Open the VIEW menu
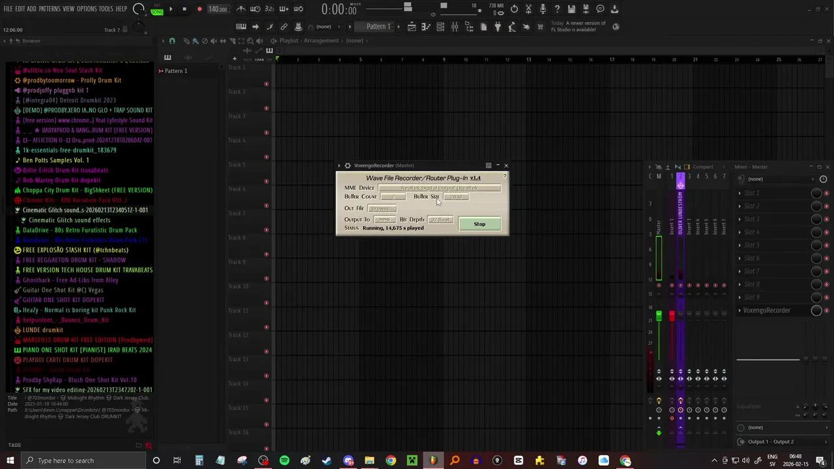This screenshot has height=469, width=834. (x=68, y=9)
